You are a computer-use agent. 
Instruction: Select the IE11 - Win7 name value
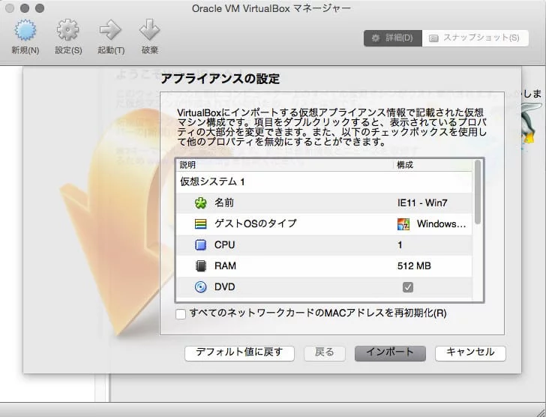pyautogui.click(x=422, y=203)
